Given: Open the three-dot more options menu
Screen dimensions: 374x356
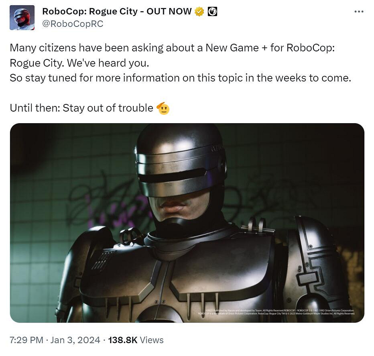Looking at the screenshot, I should (x=359, y=12).
